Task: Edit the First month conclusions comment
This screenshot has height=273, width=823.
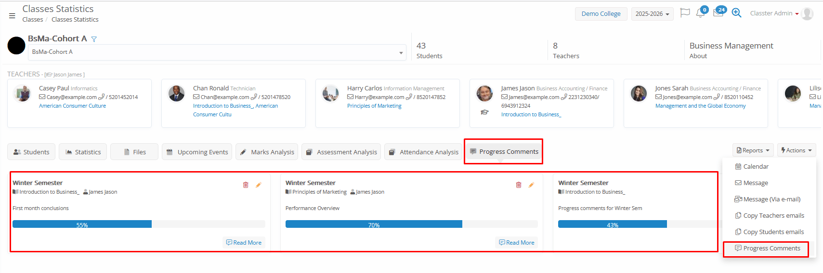Action: click(x=259, y=185)
